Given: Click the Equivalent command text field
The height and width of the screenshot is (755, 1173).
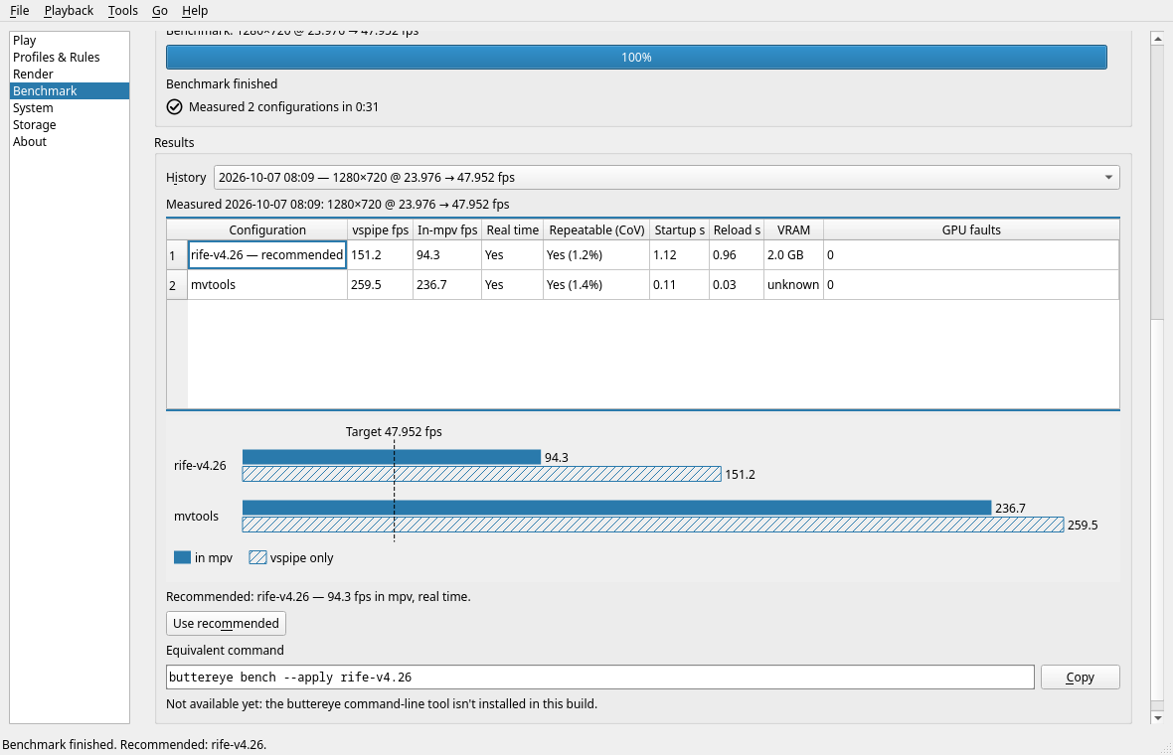Looking at the screenshot, I should (600, 678).
